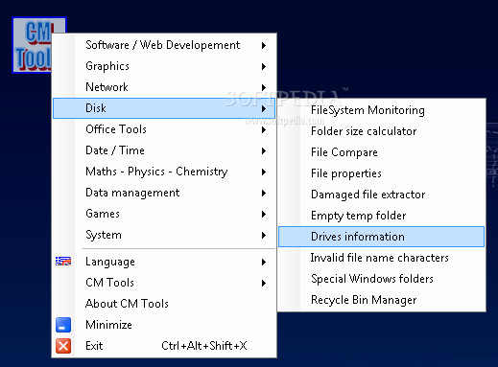This screenshot has width=498, height=367.
Task: Open Invalid file name characters
Action: [x=381, y=258]
